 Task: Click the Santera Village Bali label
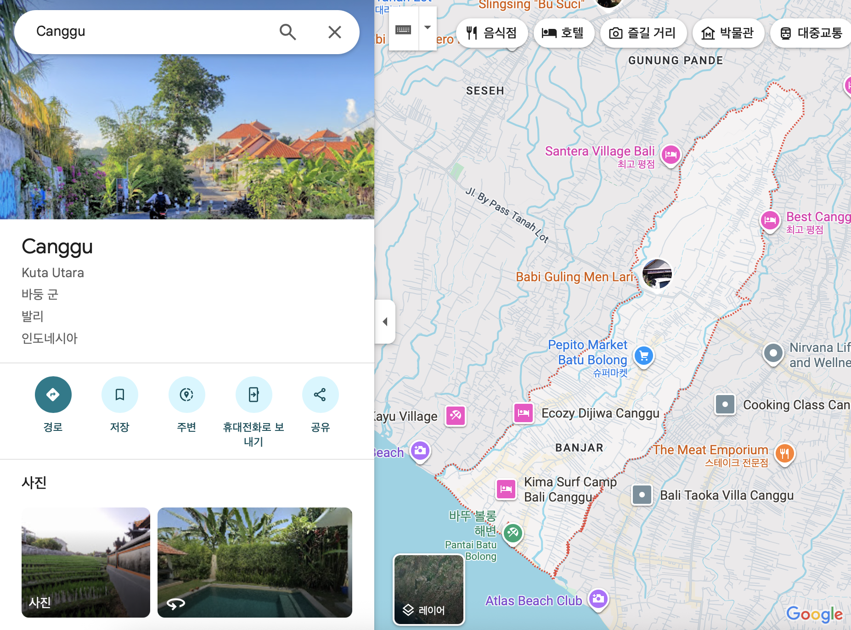point(600,151)
